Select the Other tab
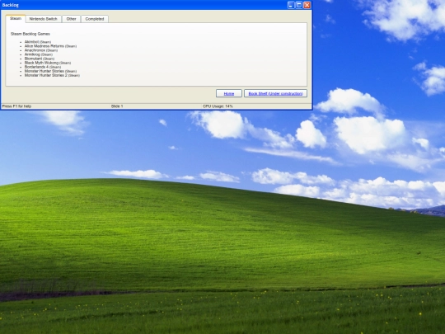Screen dimensions: 445x334 71,19
